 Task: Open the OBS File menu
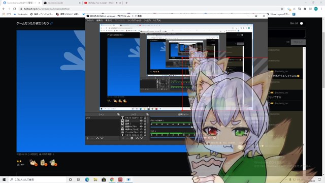pos(90,20)
